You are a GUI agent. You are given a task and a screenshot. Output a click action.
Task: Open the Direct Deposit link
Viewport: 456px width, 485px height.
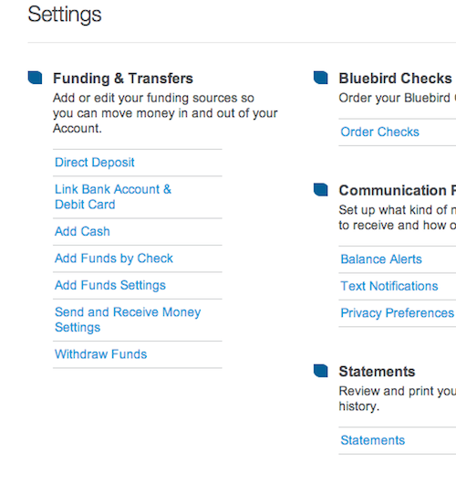[x=95, y=163]
